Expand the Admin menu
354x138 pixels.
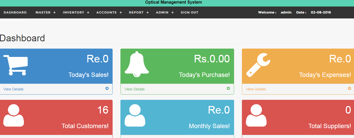click(165, 12)
